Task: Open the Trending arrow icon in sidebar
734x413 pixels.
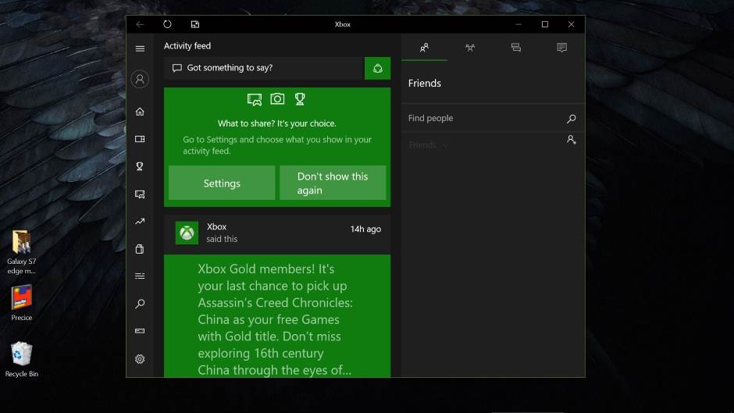Action: tap(140, 222)
